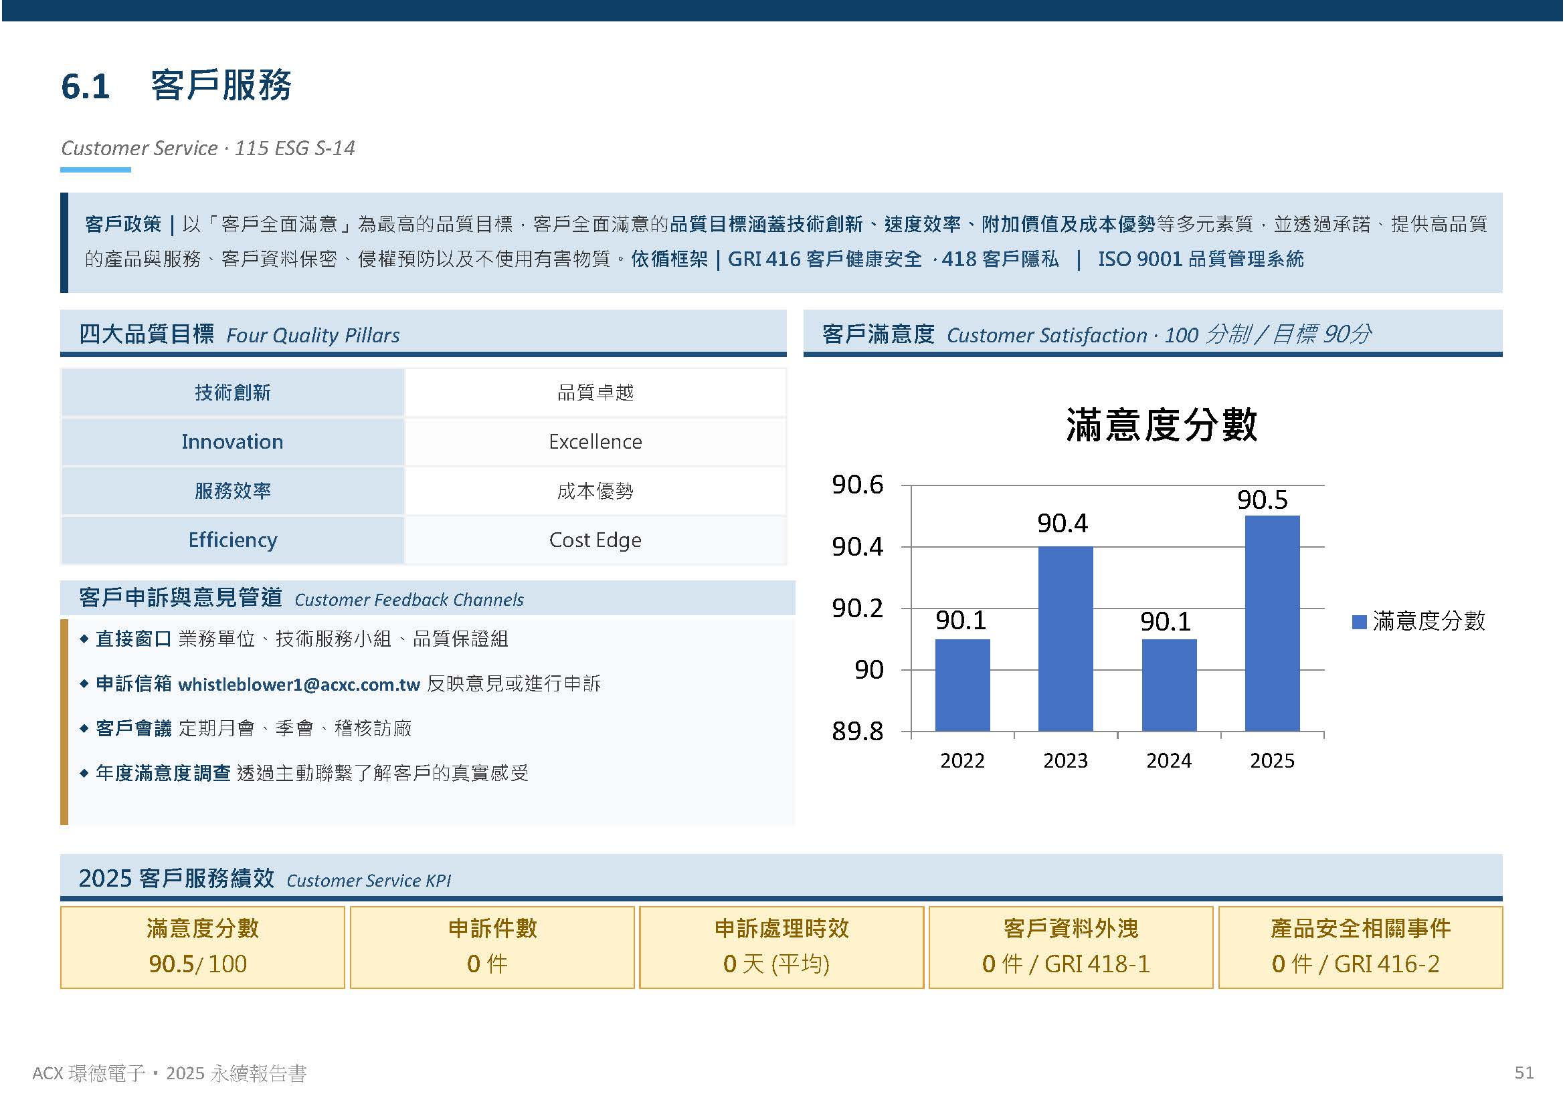Image resolution: width=1565 pixels, height=1106 pixels.
Task: Click the 2024 bar in satisfaction chart
Action: click(1169, 685)
